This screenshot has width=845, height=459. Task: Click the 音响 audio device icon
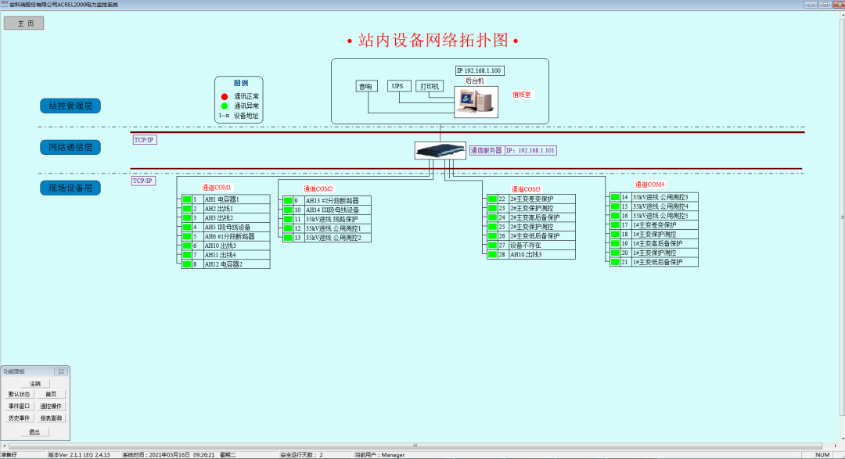click(366, 85)
